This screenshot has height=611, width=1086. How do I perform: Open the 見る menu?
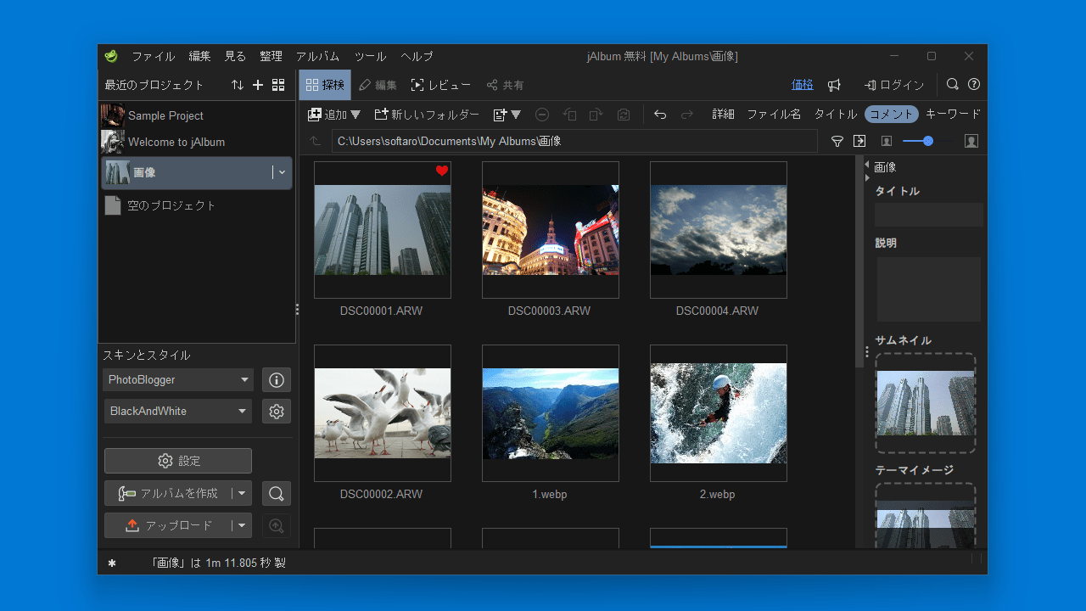[235, 56]
